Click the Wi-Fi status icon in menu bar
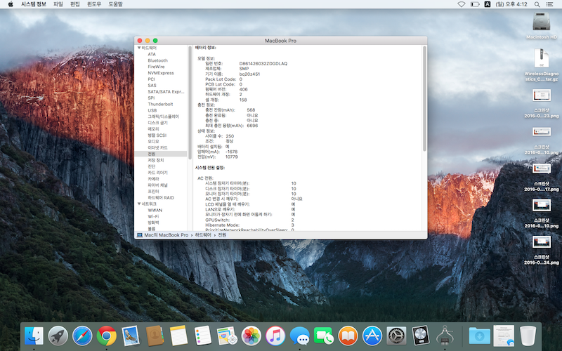562x351 pixels. click(x=462, y=4)
